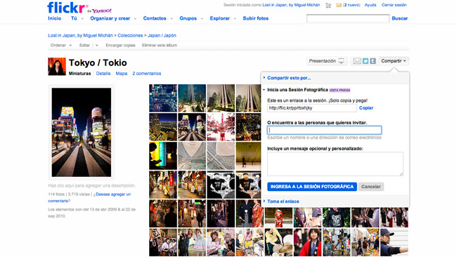This screenshot has width=457, height=257.
Task: Click 'Ingresa a la sesión fotográfica' button
Action: click(312, 187)
